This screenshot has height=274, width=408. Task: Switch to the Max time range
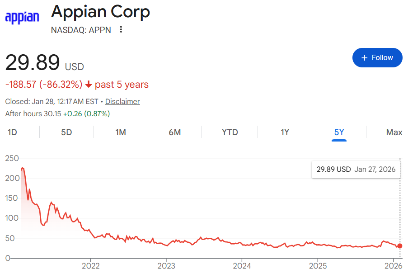pos(394,132)
